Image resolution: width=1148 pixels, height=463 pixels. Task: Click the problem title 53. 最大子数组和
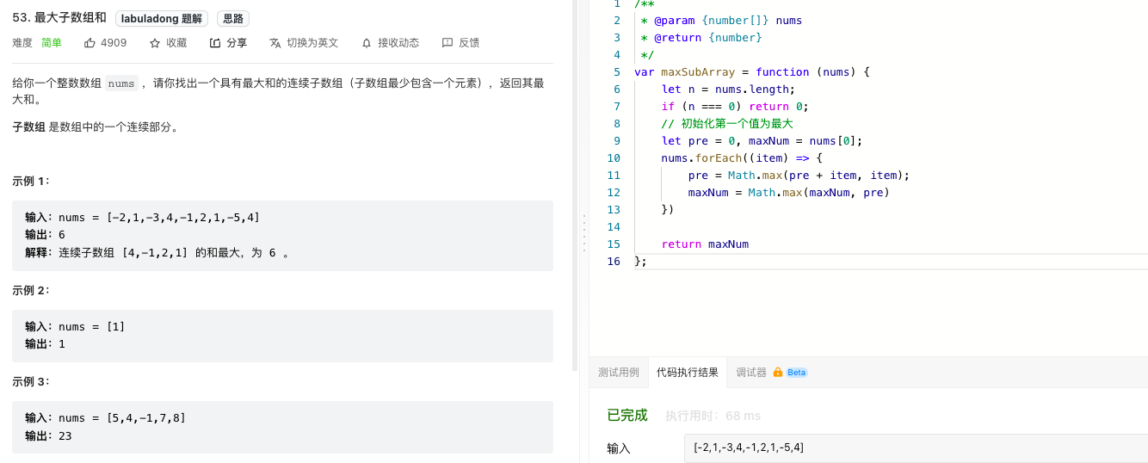59,18
